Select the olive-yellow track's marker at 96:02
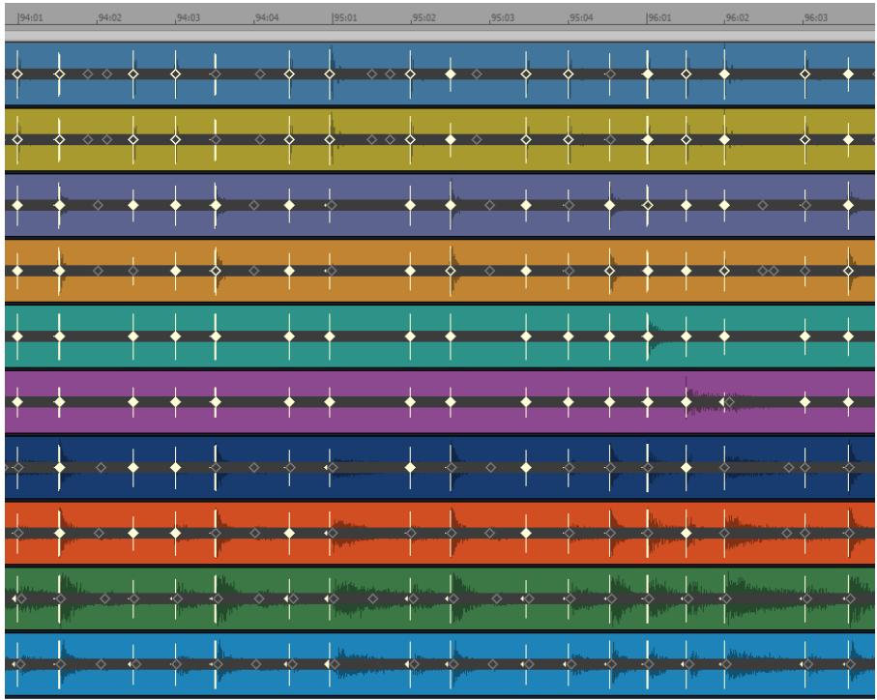Screen dimensions: 877x700 [725, 139]
